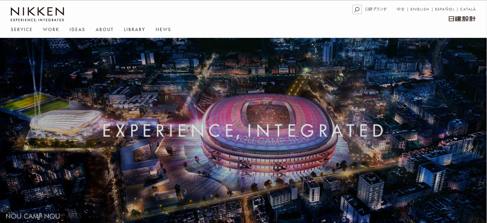This screenshot has height=223, width=487.
Task: Select LIBRARY in the navigation
Action: [x=135, y=30]
